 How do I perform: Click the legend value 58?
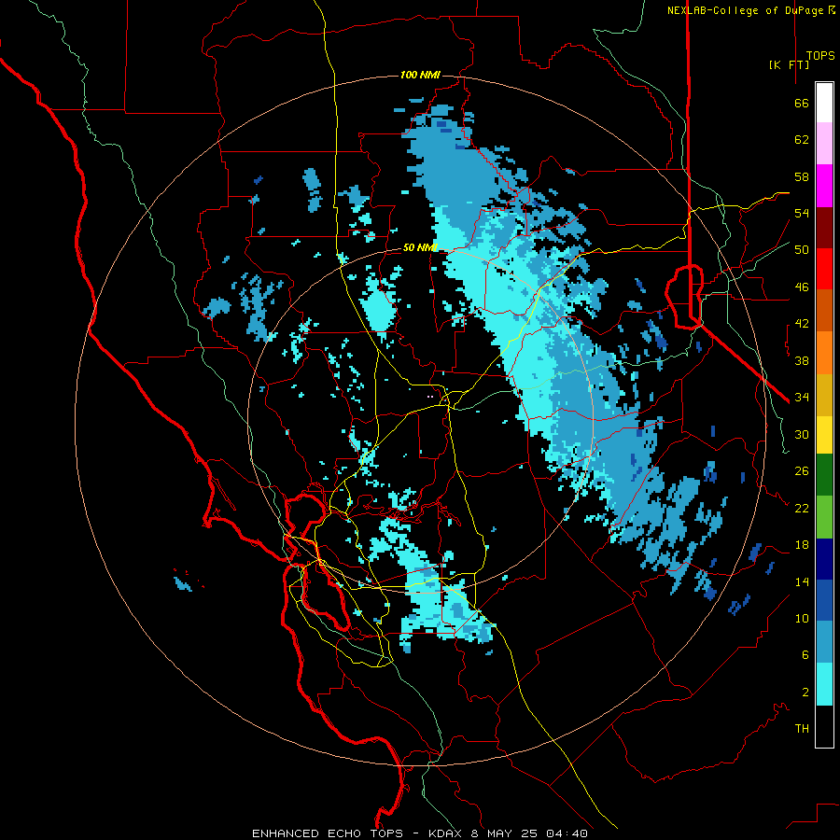(802, 176)
